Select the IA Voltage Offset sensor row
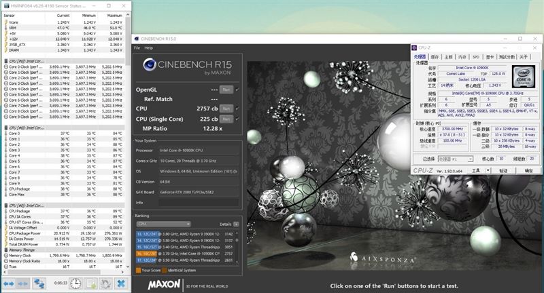The image size is (544, 293). click(x=63, y=228)
